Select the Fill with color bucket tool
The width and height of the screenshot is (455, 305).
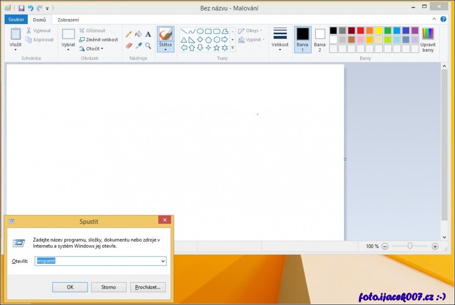pyautogui.click(x=139, y=34)
